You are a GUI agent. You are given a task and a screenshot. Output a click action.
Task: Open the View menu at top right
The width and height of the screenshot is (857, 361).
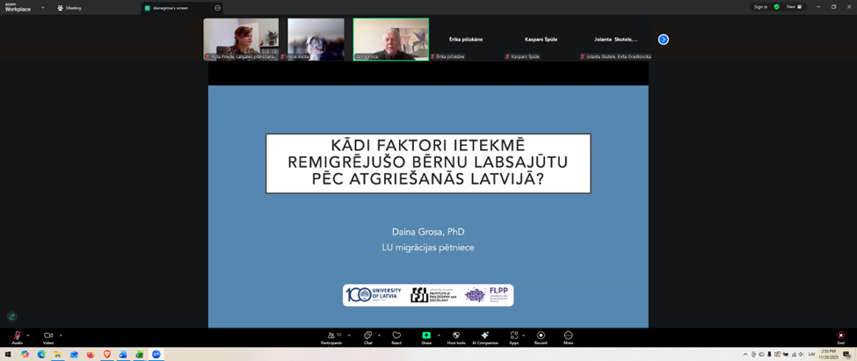pyautogui.click(x=793, y=7)
